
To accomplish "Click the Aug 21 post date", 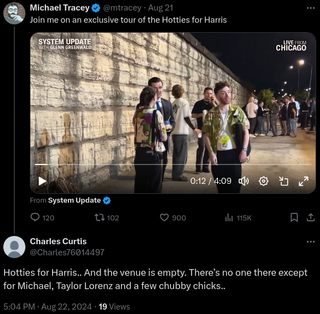I will click(161, 8).
